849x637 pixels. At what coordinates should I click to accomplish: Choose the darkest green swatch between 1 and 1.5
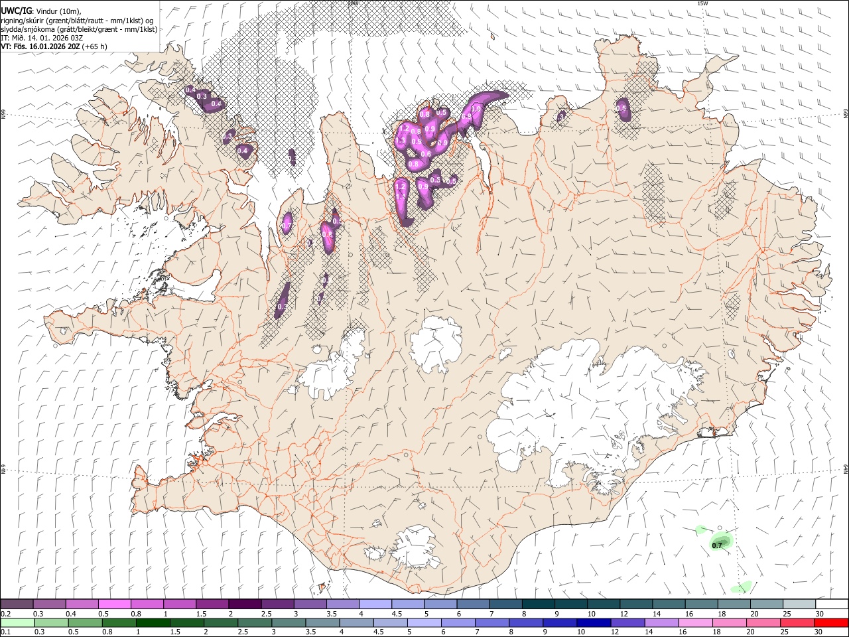point(153,622)
